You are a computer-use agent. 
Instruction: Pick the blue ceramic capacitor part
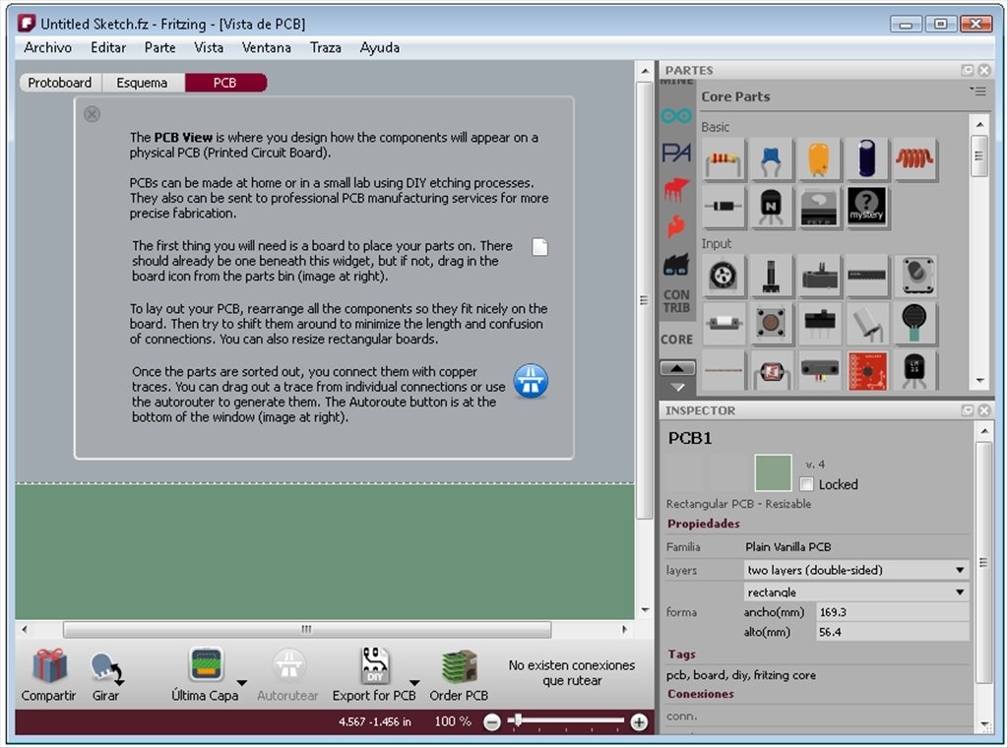coord(771,159)
